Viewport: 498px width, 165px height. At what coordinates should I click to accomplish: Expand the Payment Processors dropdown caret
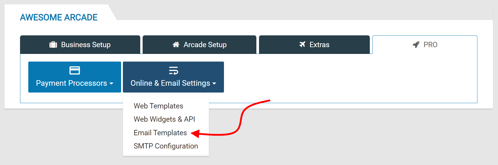[111, 84]
